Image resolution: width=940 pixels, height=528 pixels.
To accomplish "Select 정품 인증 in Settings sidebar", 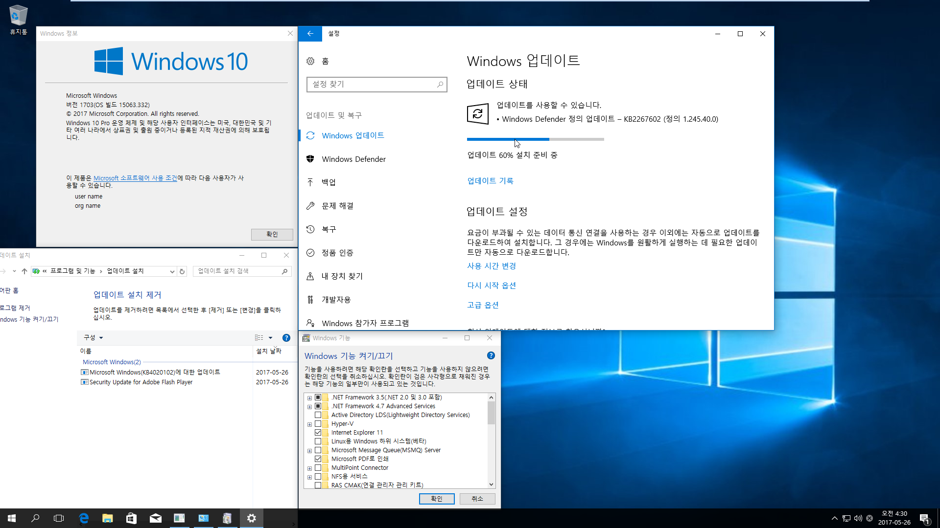I will [337, 253].
